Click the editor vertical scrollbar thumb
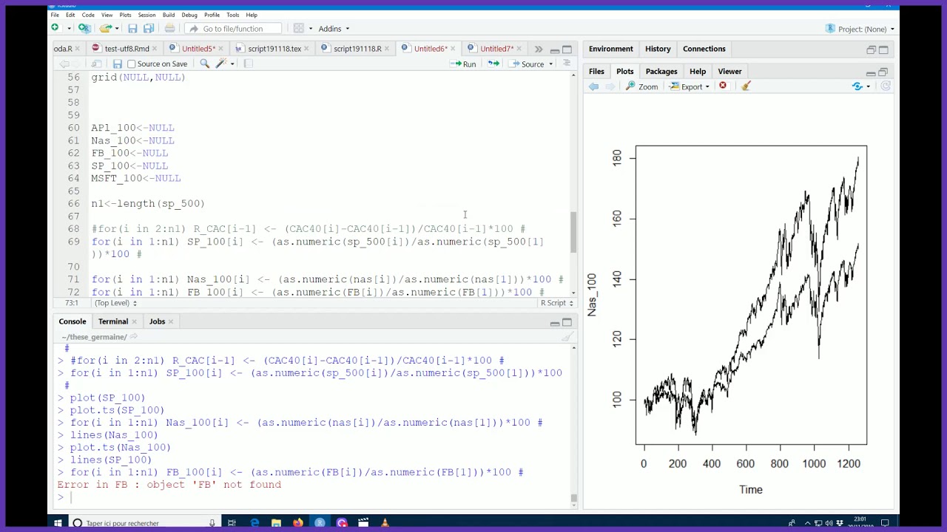The width and height of the screenshot is (947, 532). (x=573, y=231)
